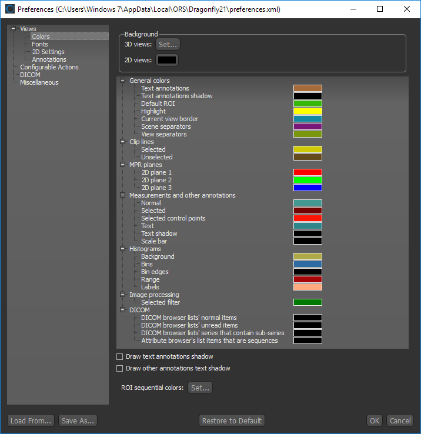421x434 pixels.
Task: Select Configurable Actions category
Action: point(49,67)
